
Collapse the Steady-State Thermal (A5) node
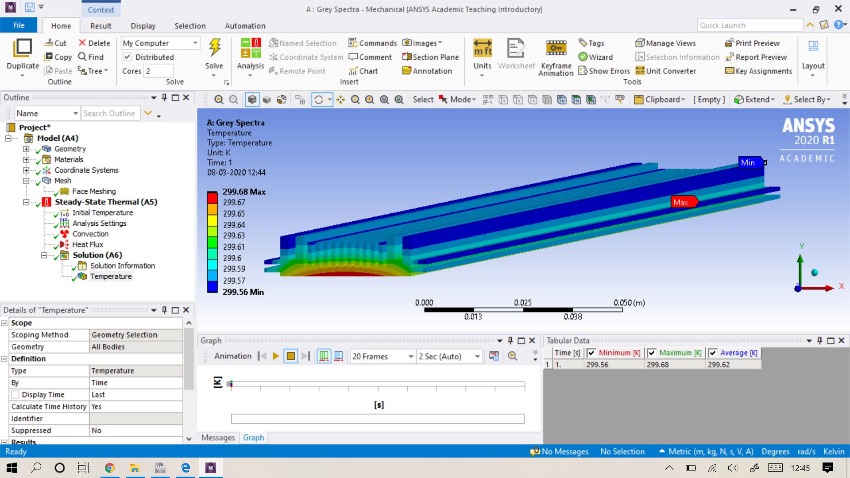click(x=26, y=202)
